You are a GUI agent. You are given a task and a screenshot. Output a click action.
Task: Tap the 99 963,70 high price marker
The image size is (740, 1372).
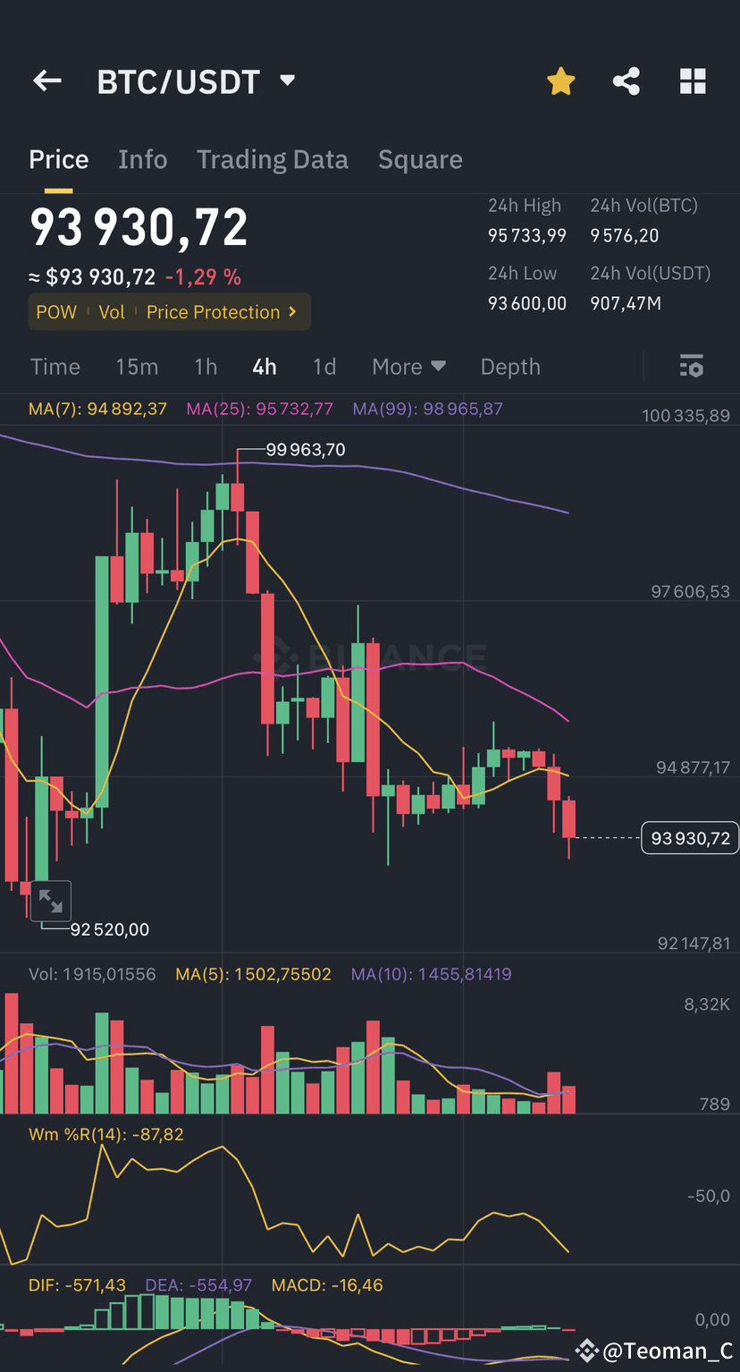tap(307, 450)
